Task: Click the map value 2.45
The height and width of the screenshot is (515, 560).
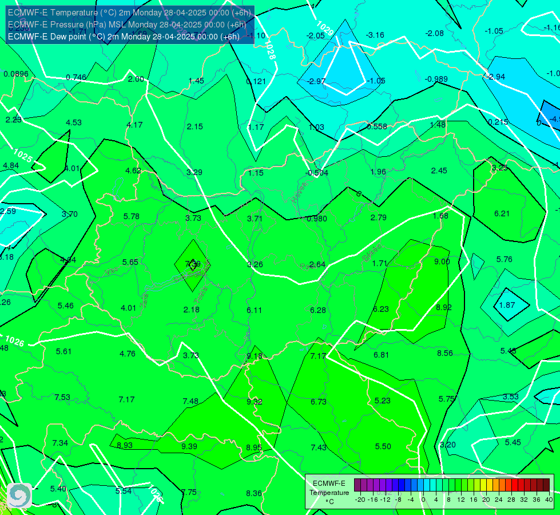Action: coord(439,171)
